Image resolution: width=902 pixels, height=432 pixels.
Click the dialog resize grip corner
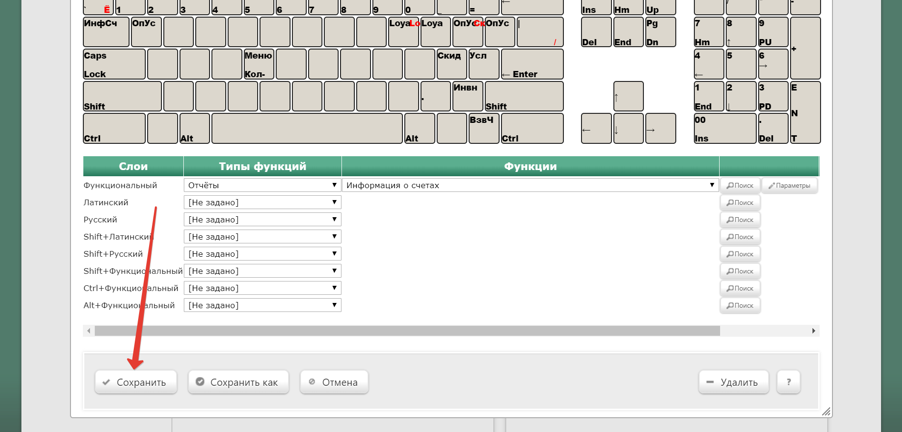click(x=826, y=412)
